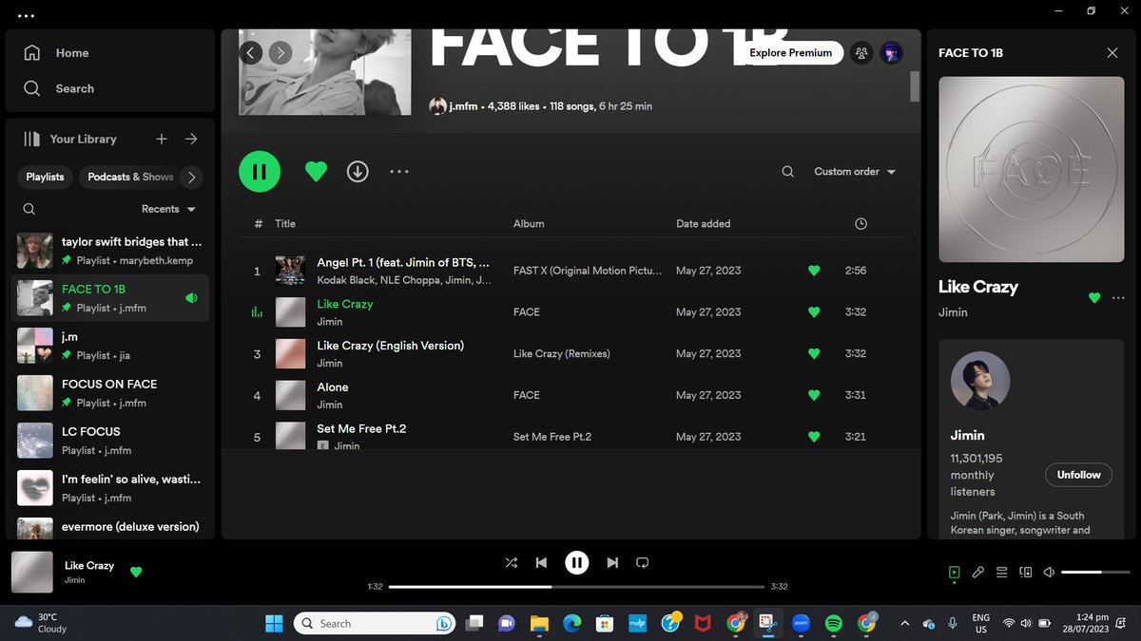Sort tracks by the Title column header

coord(285,224)
